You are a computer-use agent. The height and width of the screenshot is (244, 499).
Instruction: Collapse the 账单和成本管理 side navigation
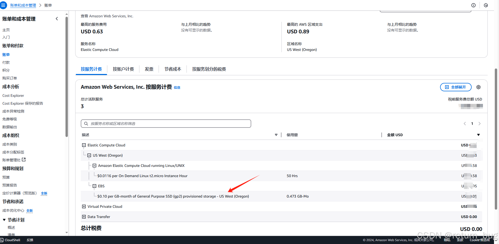[57, 19]
